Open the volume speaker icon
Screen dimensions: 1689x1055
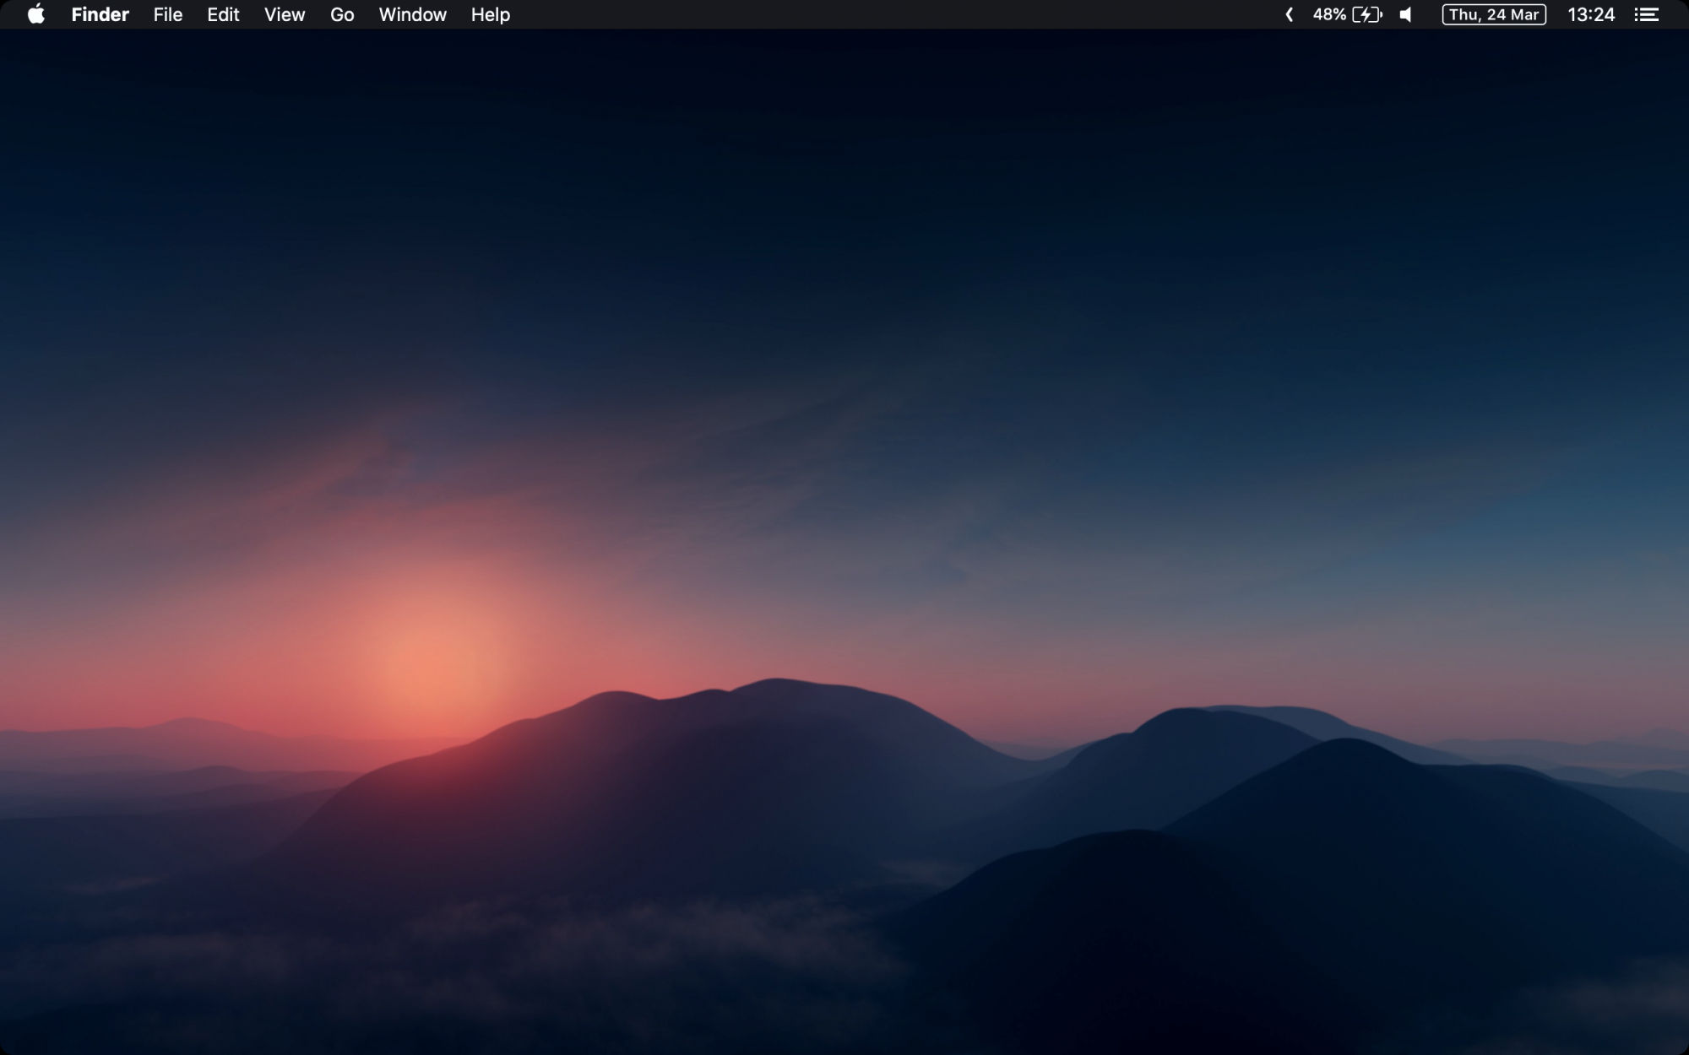click(1406, 14)
